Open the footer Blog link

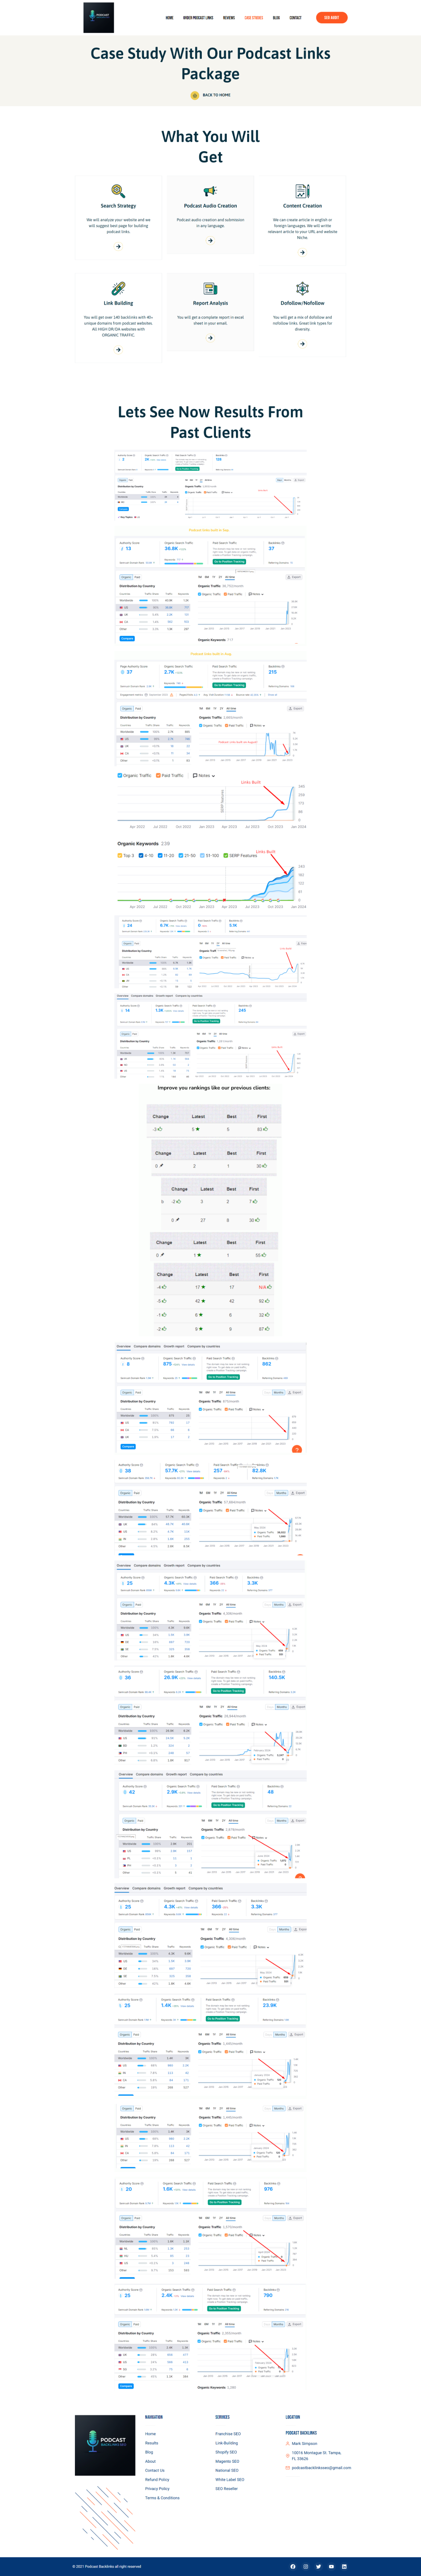point(149,2452)
